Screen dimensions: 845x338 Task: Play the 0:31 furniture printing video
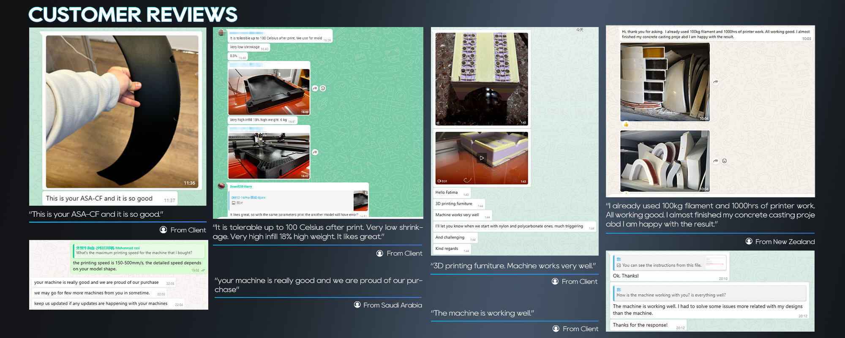482,158
